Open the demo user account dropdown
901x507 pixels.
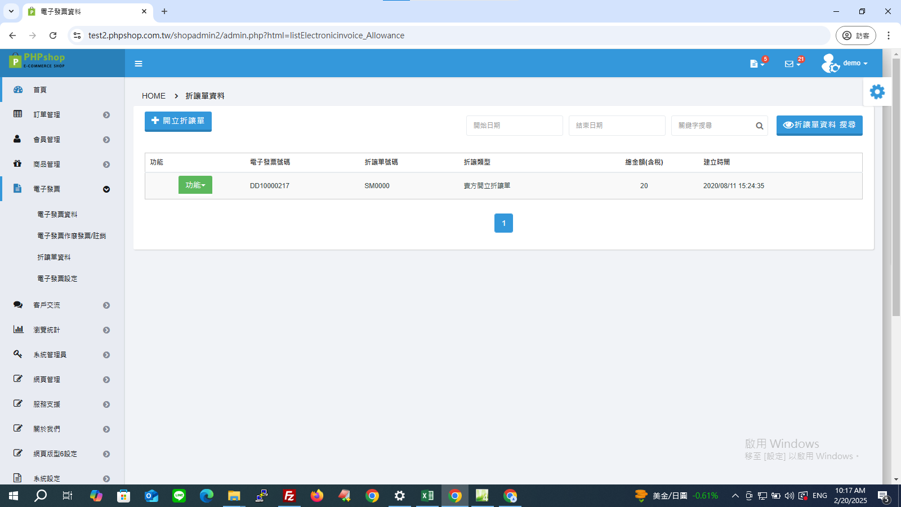tap(845, 63)
